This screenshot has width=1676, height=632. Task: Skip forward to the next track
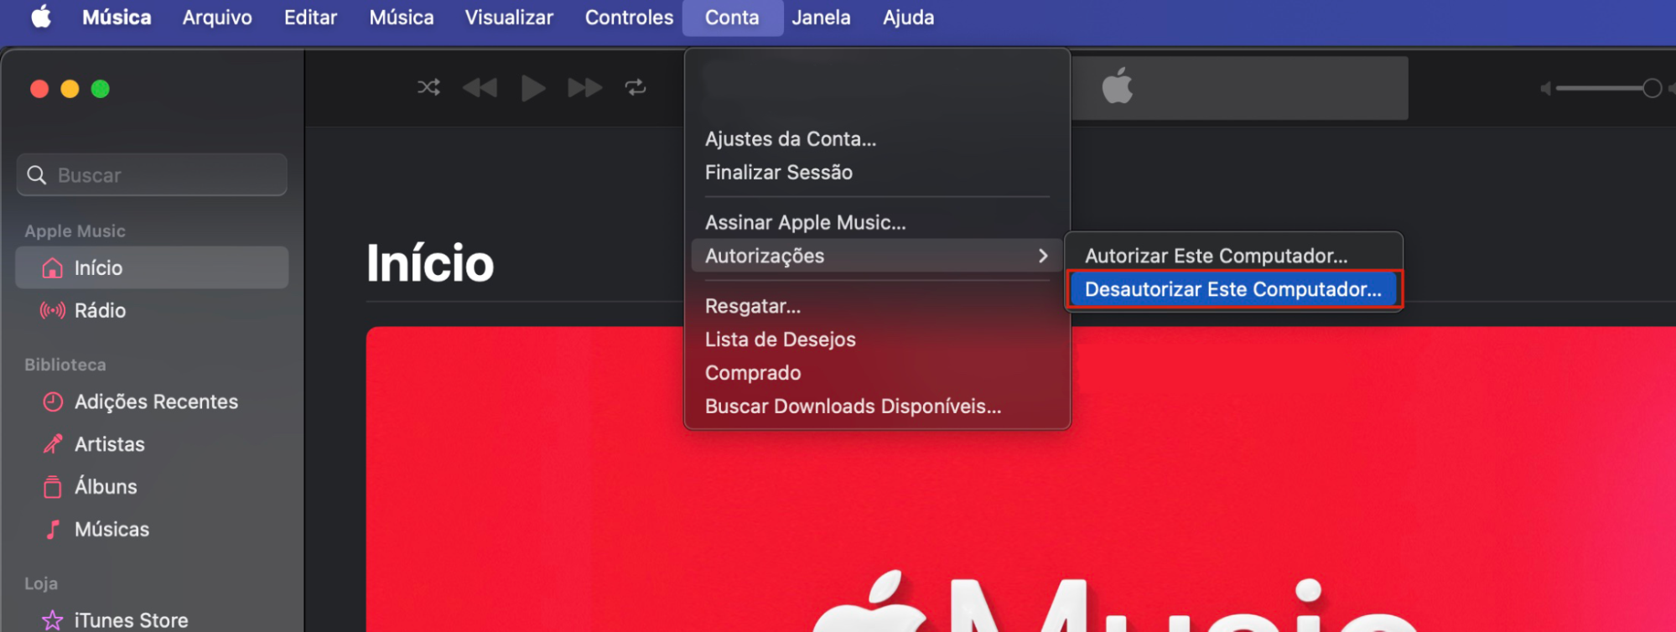pos(585,87)
